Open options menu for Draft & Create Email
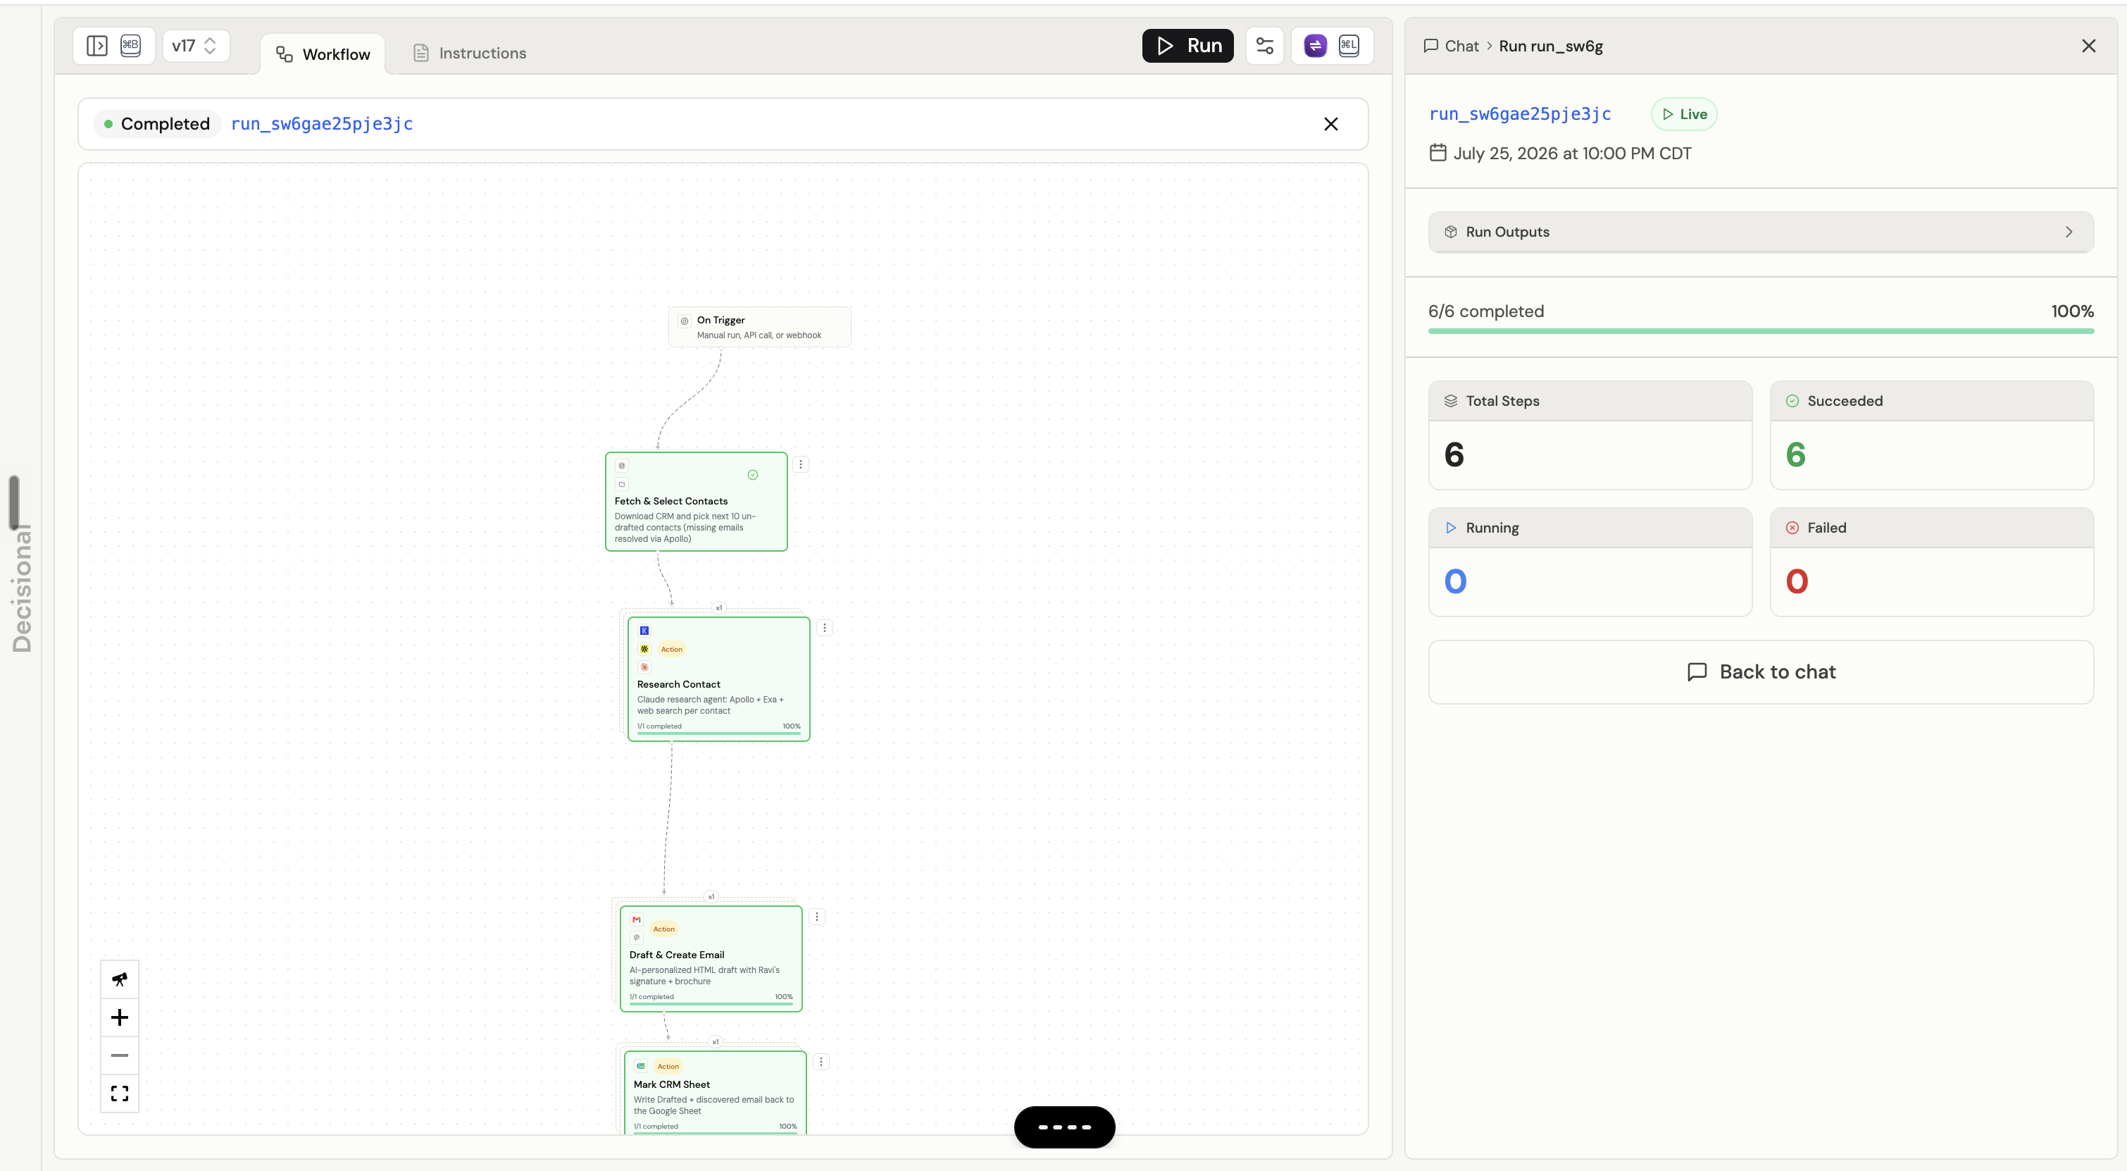 point(816,917)
